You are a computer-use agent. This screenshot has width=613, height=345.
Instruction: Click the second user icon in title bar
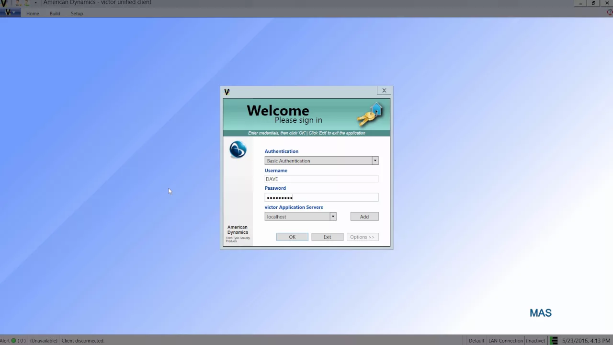point(27,3)
